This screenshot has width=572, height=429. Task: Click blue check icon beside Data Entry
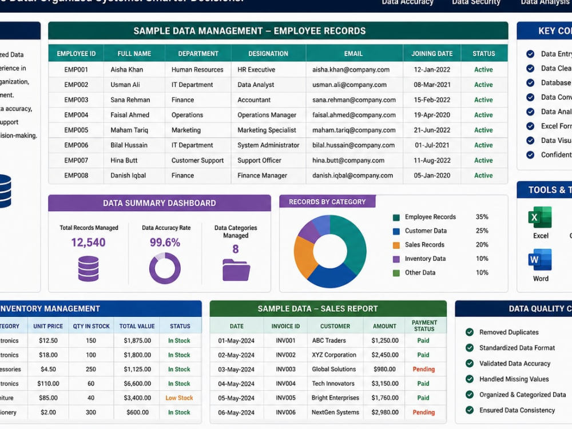coord(530,54)
